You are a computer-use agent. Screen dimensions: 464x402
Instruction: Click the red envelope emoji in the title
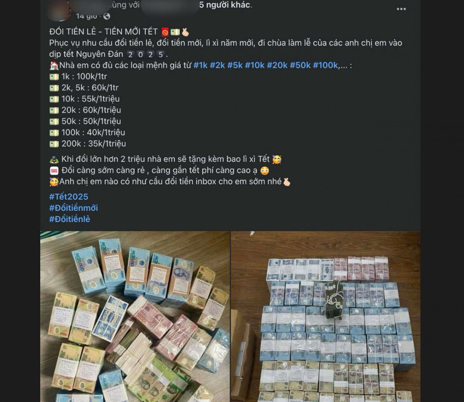click(165, 32)
